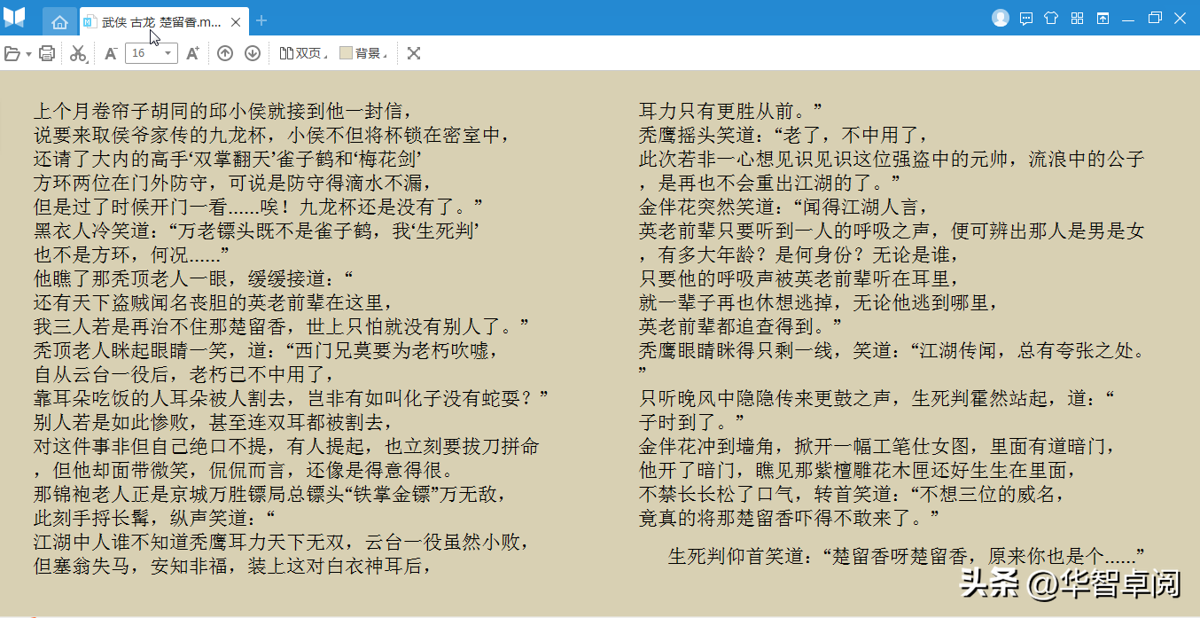Click the line starting 只听晚风中隐隐传来
Screen dimensions: 1200x618
(x=877, y=398)
